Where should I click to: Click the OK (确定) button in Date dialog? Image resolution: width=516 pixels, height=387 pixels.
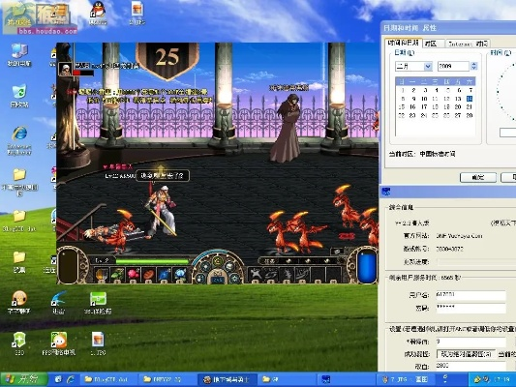click(x=478, y=178)
